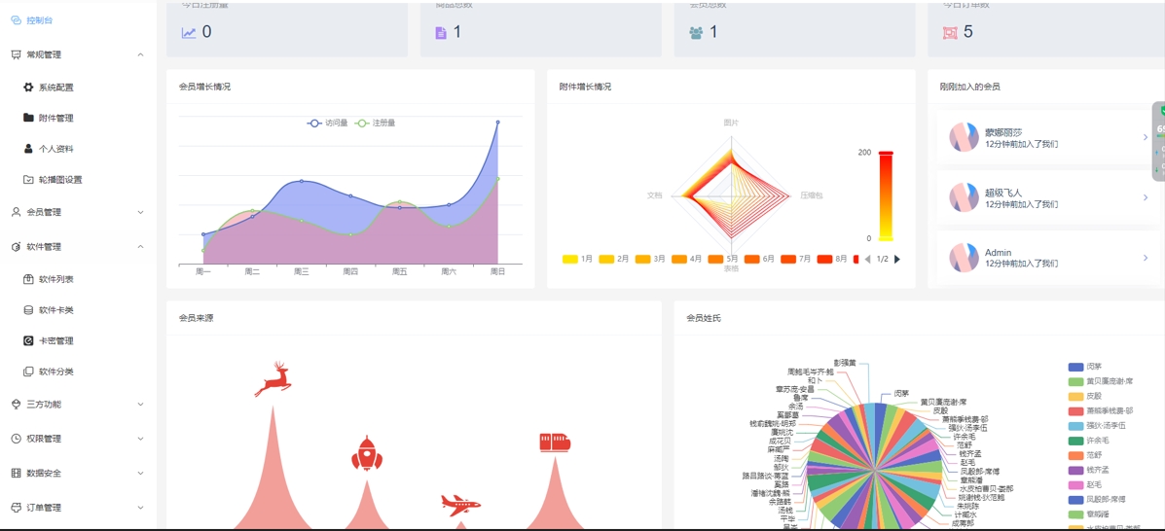Screen dimensions: 1165x531
Task: Click the 软件分类 copy icon
Action: click(x=28, y=372)
